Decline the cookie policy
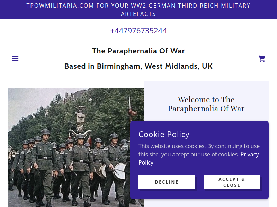The image size is (277, 207). point(167,182)
